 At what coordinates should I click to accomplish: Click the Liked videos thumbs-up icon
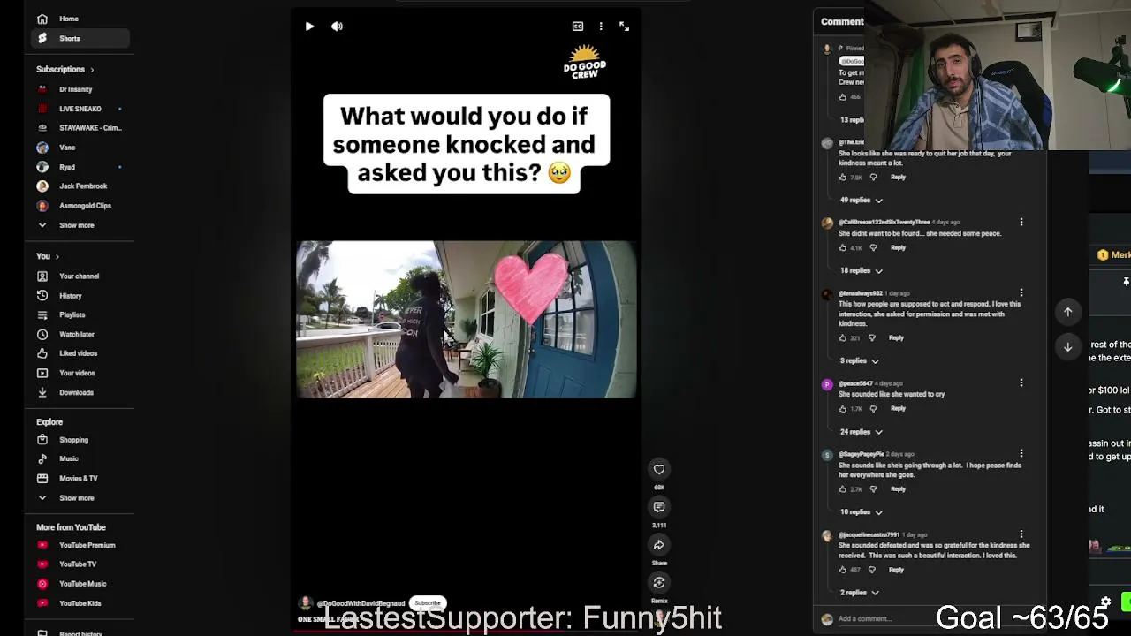42,353
